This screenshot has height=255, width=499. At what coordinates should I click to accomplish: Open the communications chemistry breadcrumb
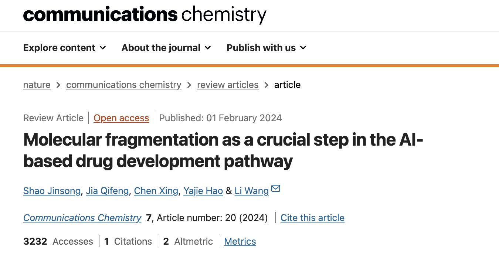[124, 85]
